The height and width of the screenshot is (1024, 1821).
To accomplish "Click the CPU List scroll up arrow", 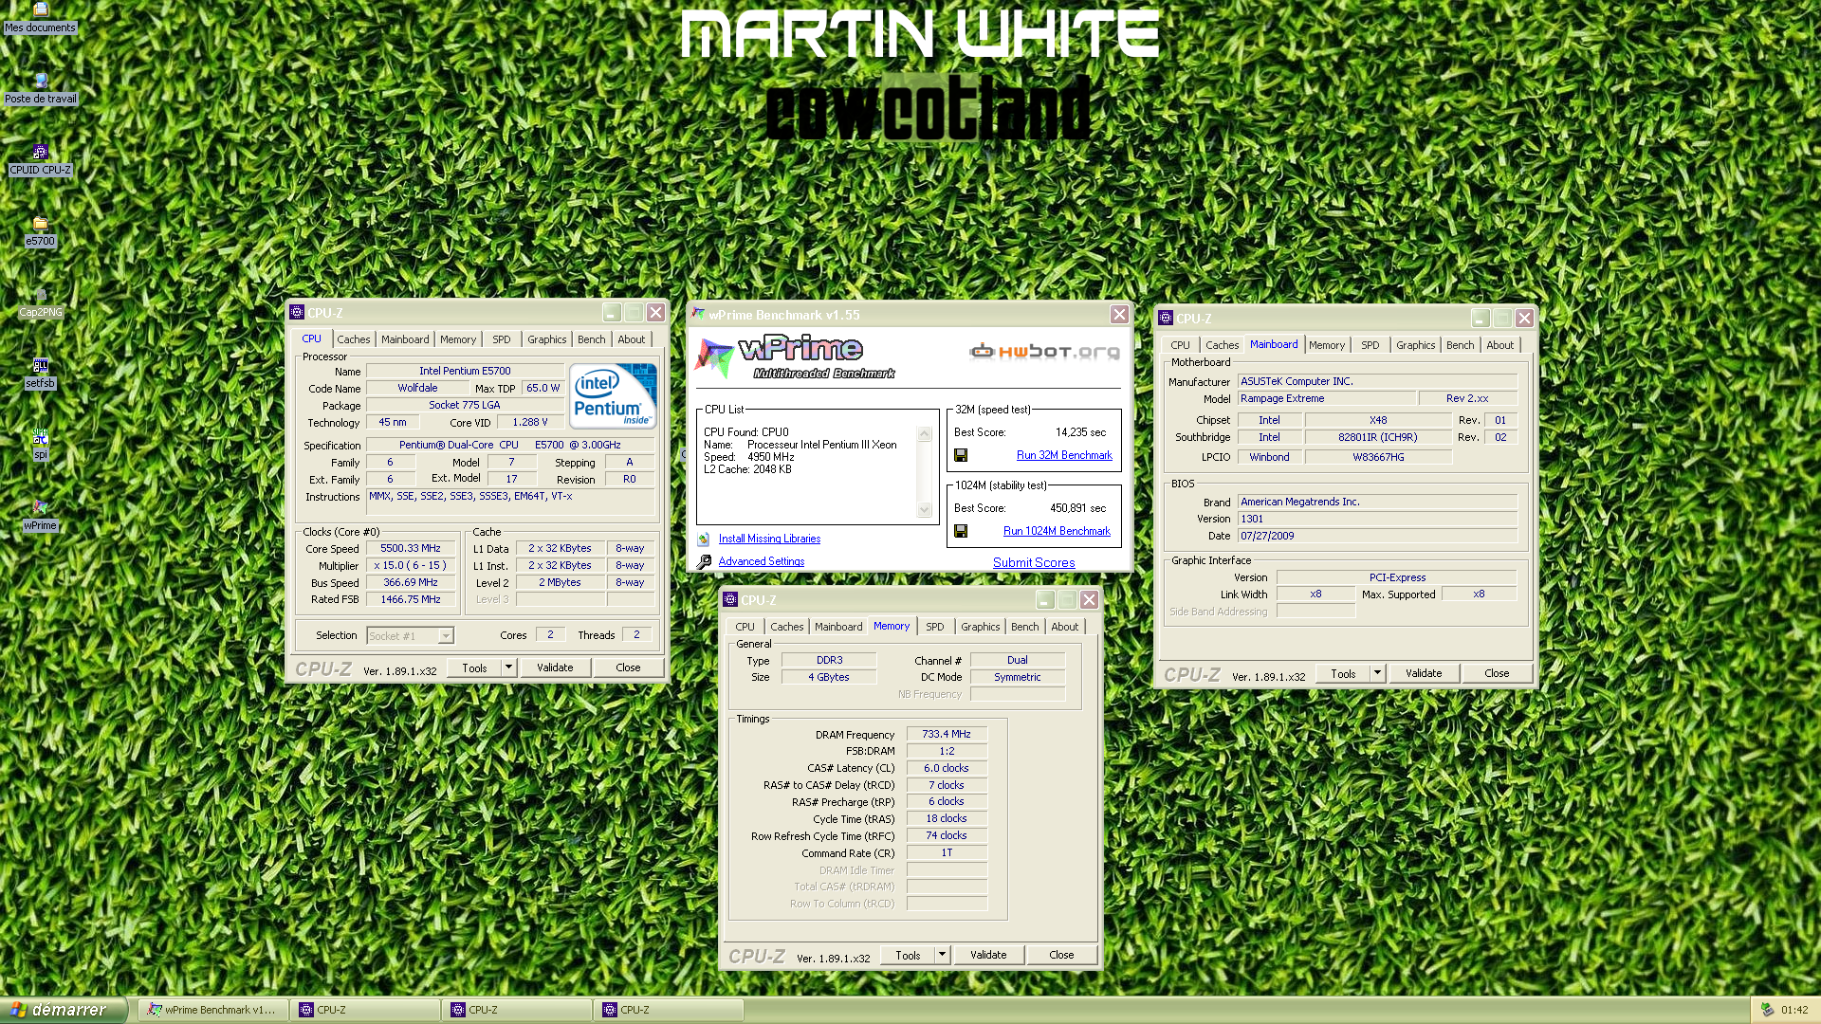I will point(925,434).
